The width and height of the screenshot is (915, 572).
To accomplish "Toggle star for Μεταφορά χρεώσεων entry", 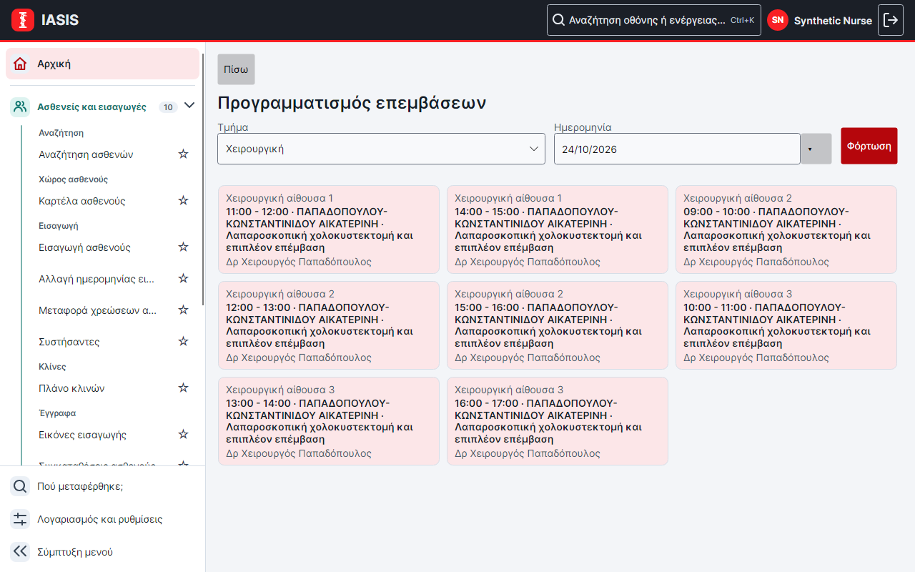I will coord(183,310).
